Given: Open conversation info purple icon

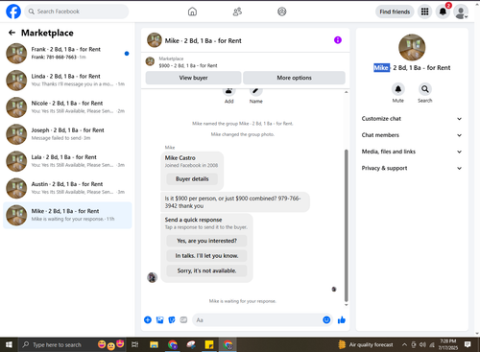Looking at the screenshot, I should [x=338, y=40].
